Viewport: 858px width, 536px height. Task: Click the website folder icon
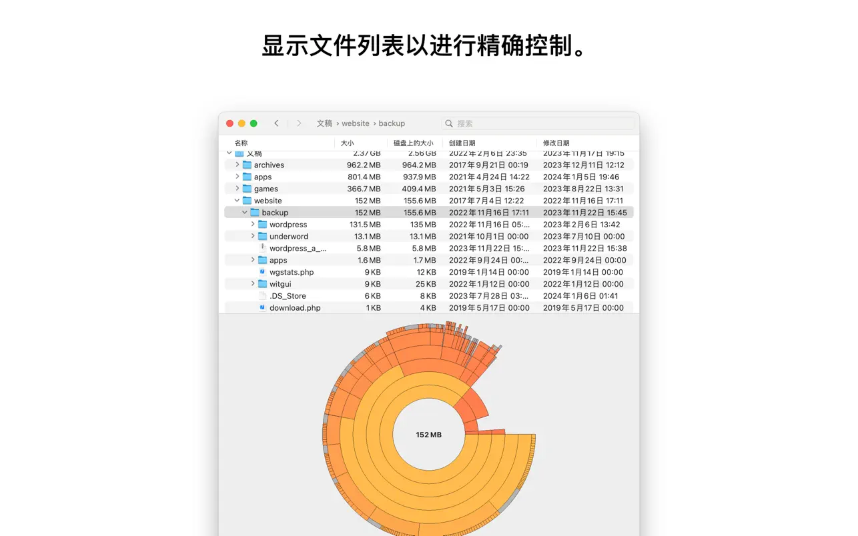coord(247,201)
